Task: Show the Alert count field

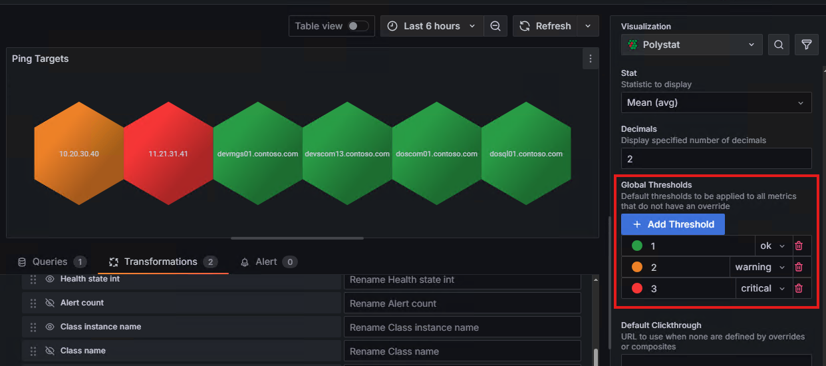Action: coord(50,303)
